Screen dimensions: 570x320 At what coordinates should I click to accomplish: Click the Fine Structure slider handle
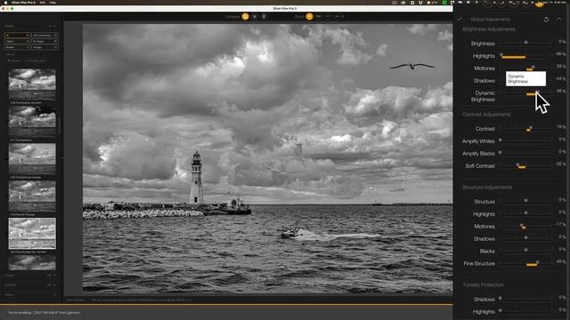(x=537, y=262)
